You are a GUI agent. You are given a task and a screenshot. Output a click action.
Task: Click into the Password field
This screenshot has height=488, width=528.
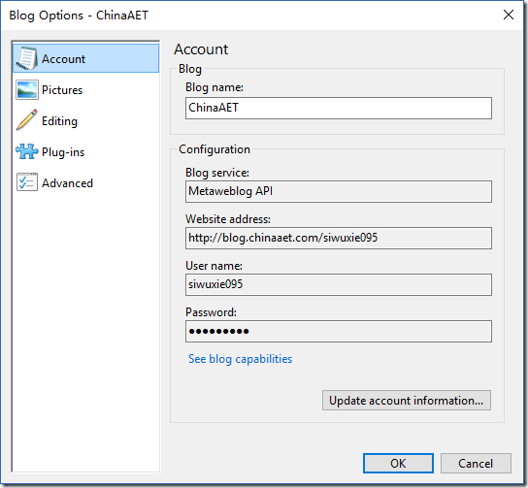339,331
